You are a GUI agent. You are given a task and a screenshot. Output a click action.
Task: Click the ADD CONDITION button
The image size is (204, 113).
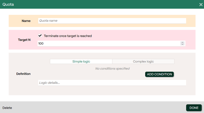[x=159, y=74]
